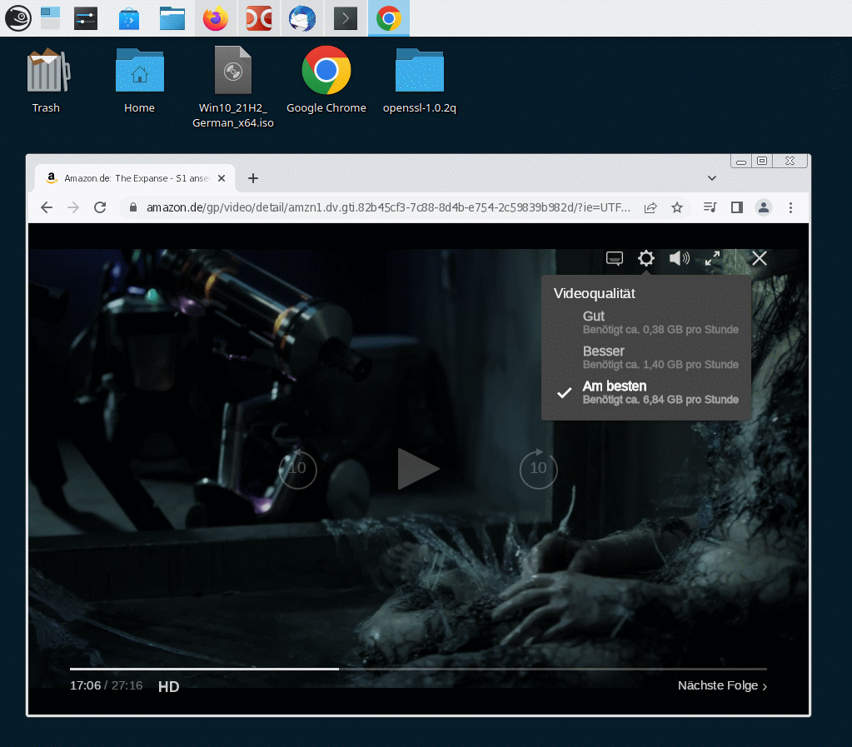This screenshot has height=747, width=852.
Task: Click the 17:06 elapsed time text
Action: pos(85,685)
